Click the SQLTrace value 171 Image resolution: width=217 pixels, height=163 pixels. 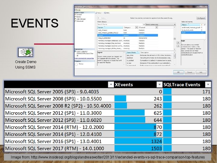tap(206, 92)
